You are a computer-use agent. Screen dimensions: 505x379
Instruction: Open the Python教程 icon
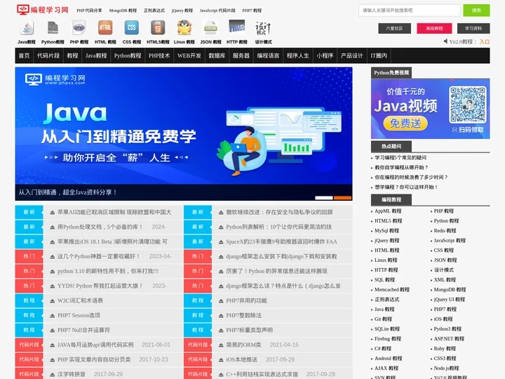(x=53, y=27)
